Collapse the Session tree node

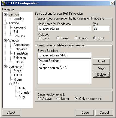click(5, 14)
